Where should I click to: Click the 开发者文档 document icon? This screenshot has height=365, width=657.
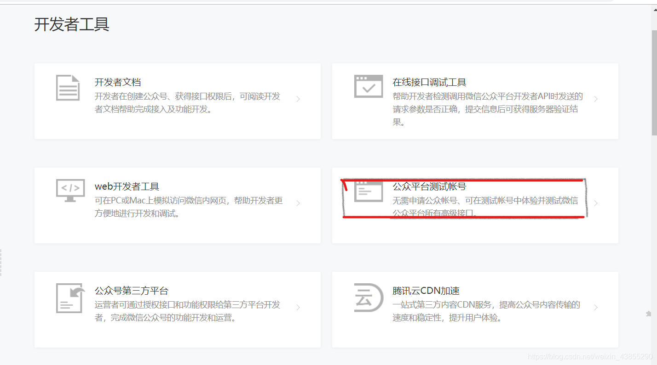click(68, 88)
